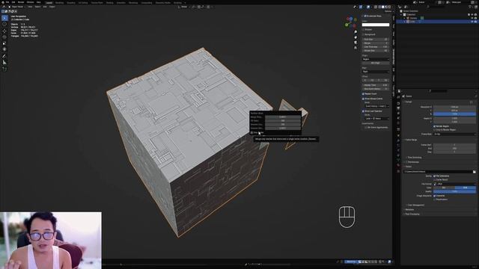Click the Frame Start value field
The height and width of the screenshot is (269, 479).
[454, 145]
